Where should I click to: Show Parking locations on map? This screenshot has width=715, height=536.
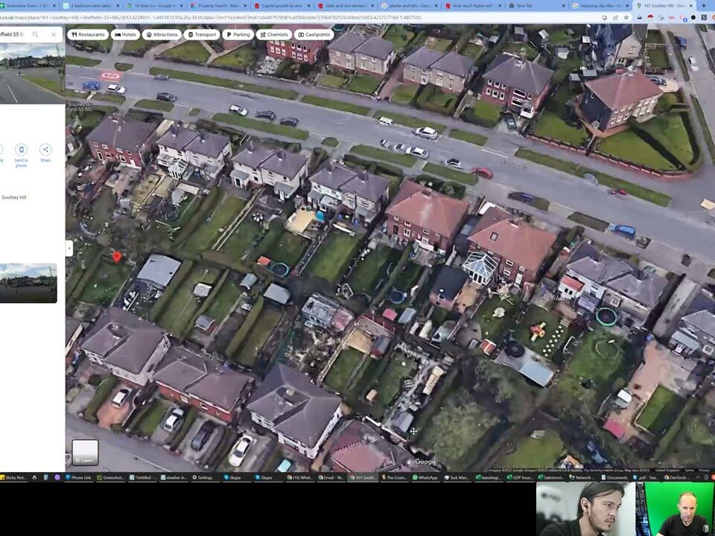click(x=238, y=34)
